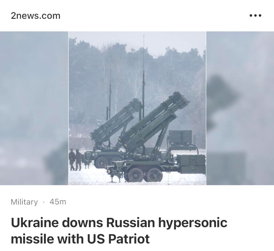The height and width of the screenshot is (251, 274).
Task: Click the blurred left side of the image
Action: click(34, 108)
